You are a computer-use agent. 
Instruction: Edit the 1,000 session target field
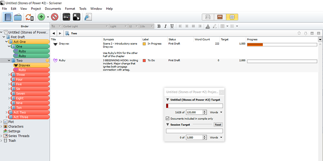194,137
